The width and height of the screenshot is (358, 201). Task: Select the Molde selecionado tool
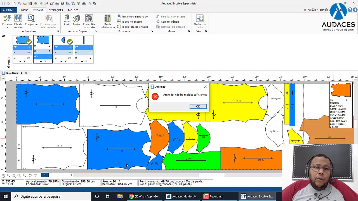tap(108, 22)
